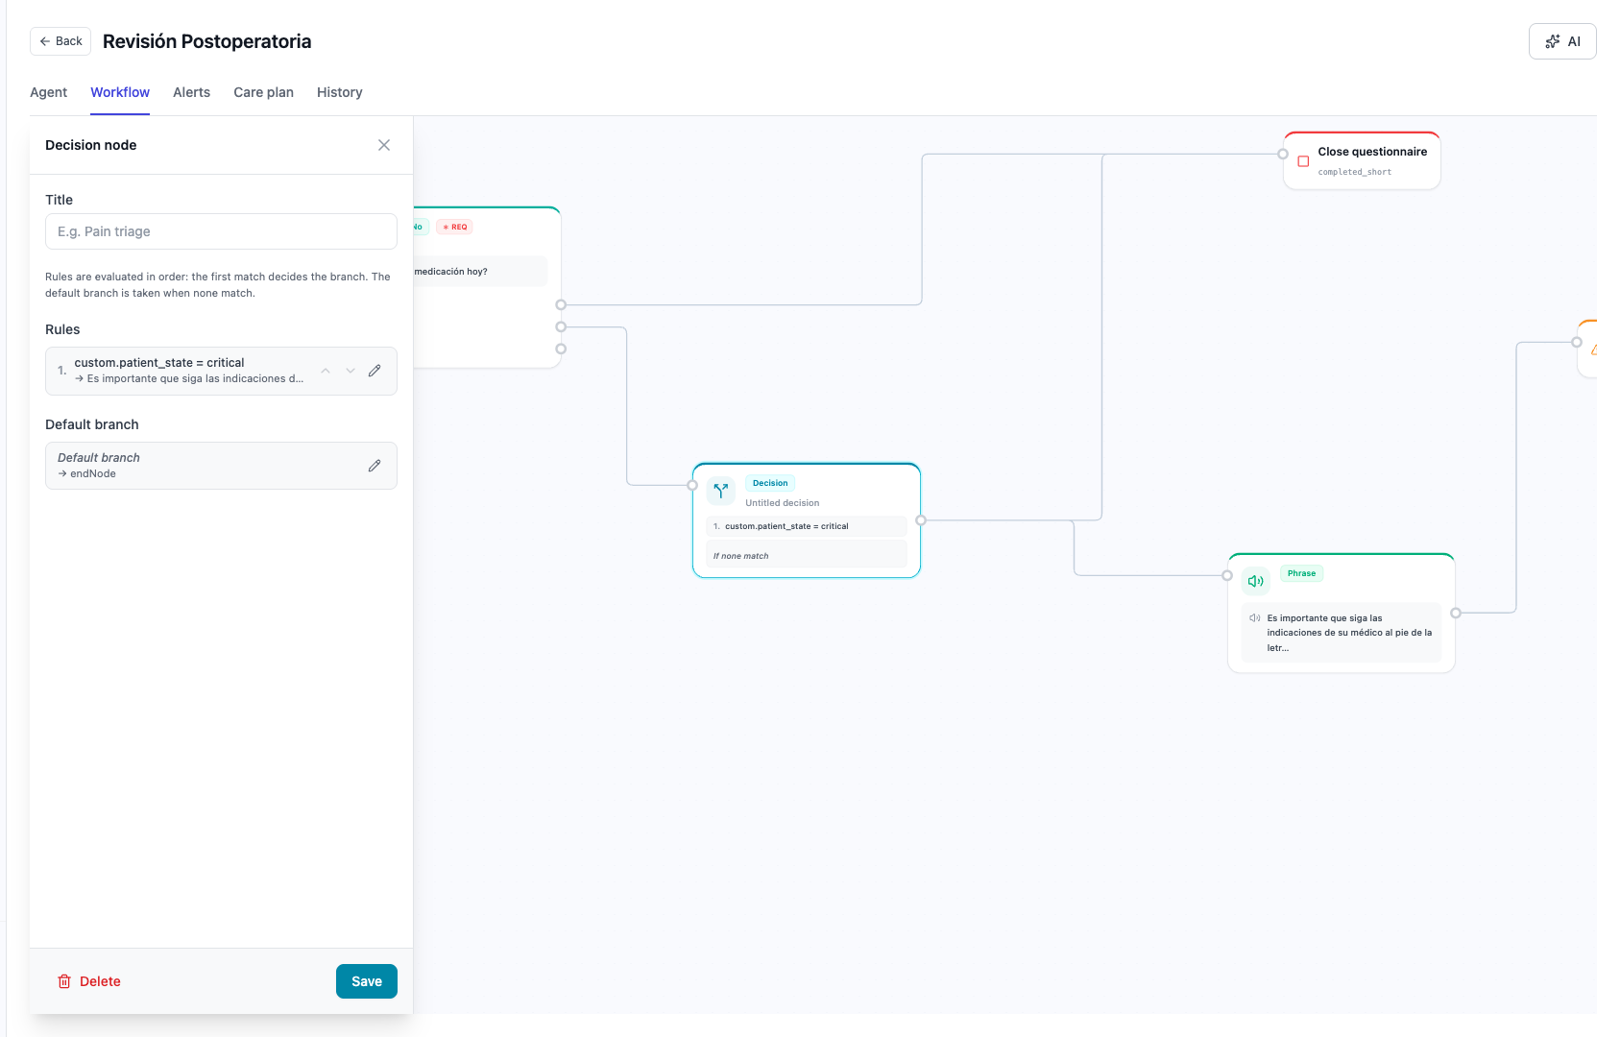Open the AI assistant button
This screenshot has width=1620, height=1037.
point(1562,41)
